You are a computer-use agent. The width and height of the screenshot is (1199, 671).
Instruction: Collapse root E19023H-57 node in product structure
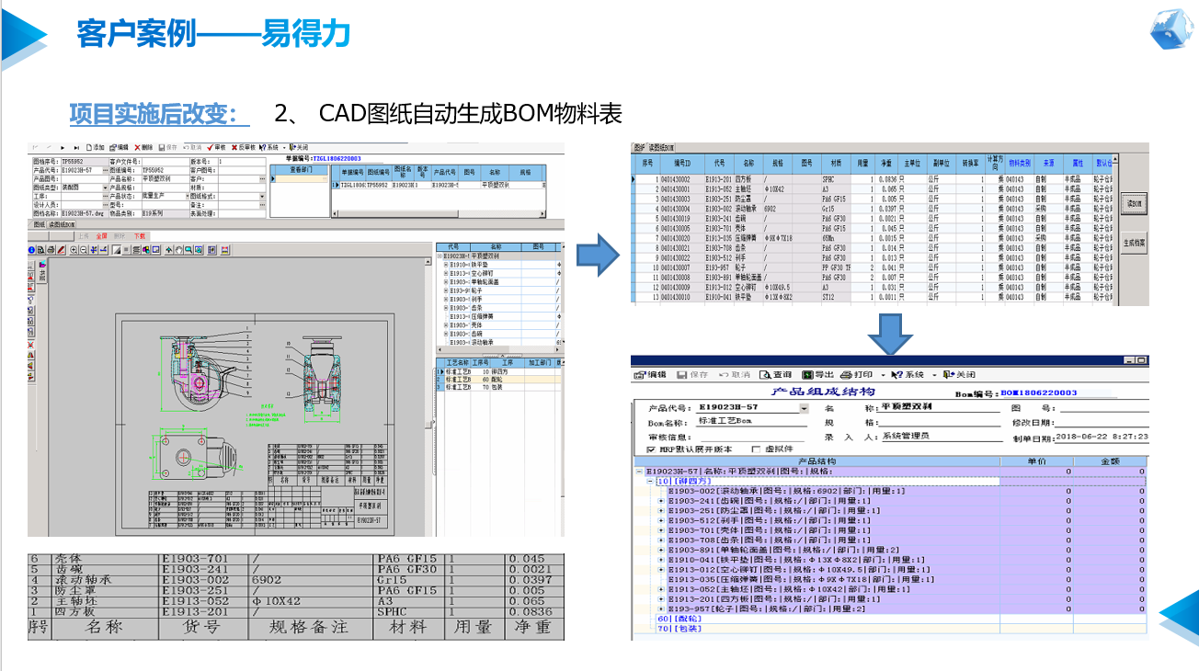click(637, 471)
